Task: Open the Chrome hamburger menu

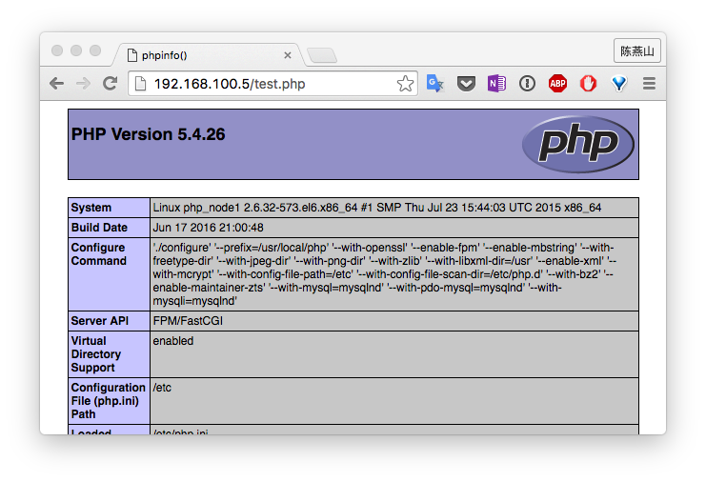Action: (649, 83)
